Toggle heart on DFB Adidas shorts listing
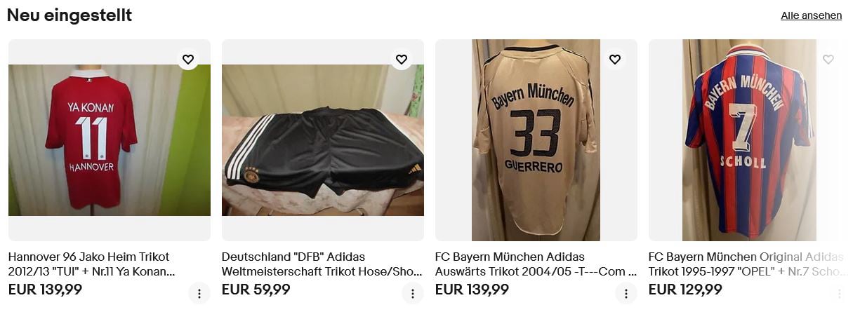Screen dimensions: 860x319 (401, 60)
